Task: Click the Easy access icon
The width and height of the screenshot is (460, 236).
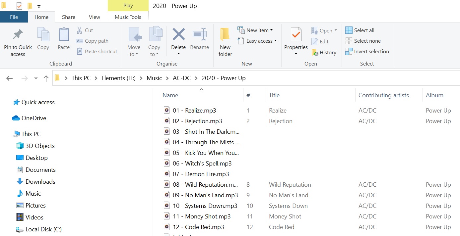Action: point(241,41)
